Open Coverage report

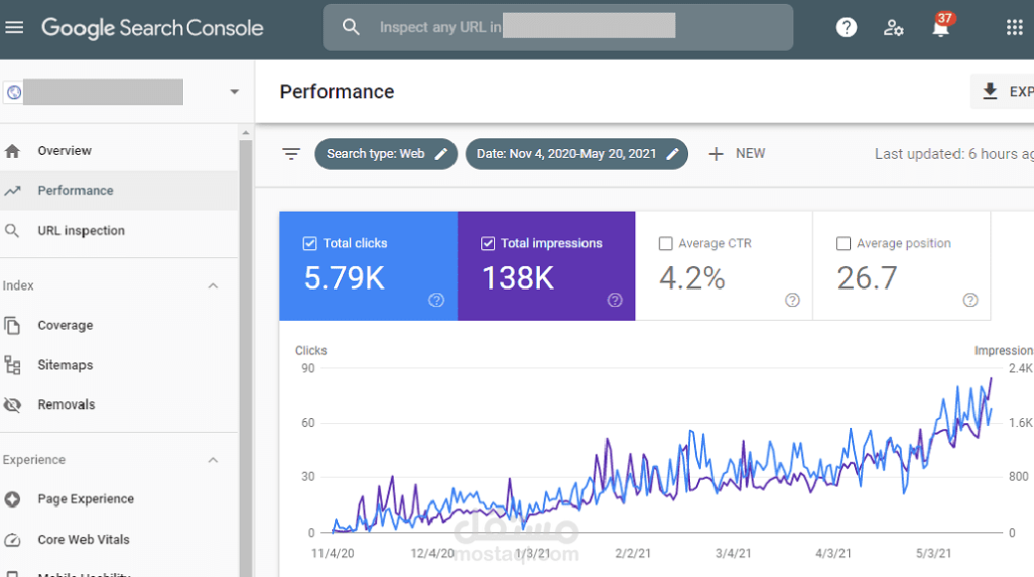[x=118, y=326]
